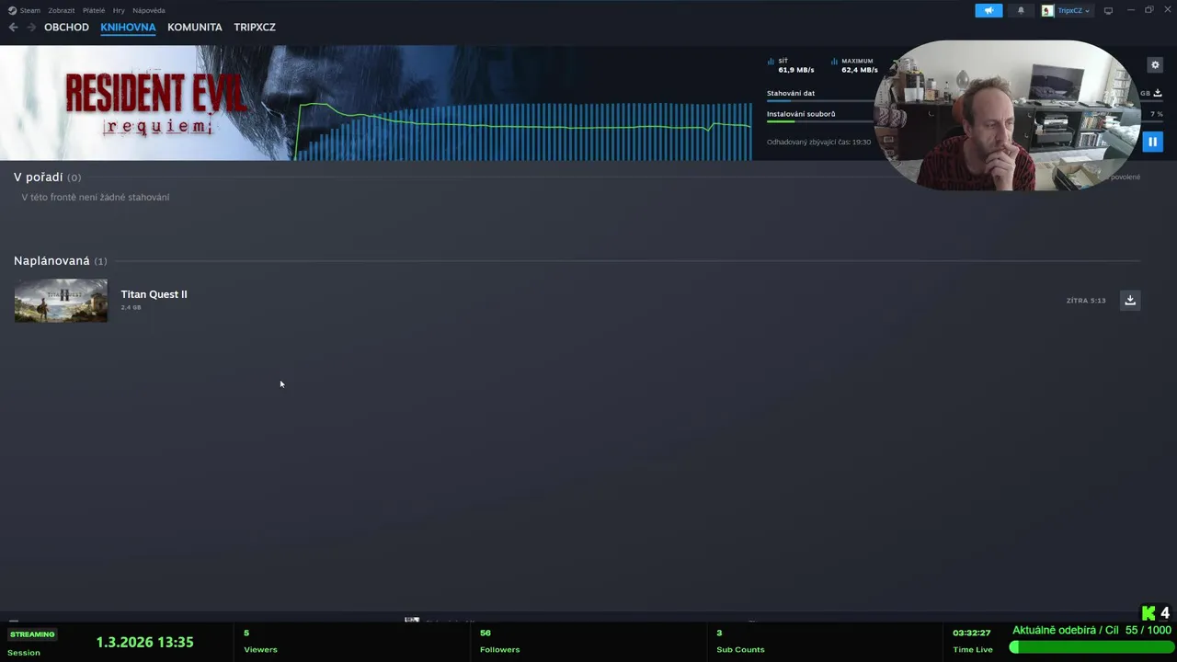Click the Steam logo icon in menu bar
This screenshot has width=1177, height=662.
click(12, 10)
